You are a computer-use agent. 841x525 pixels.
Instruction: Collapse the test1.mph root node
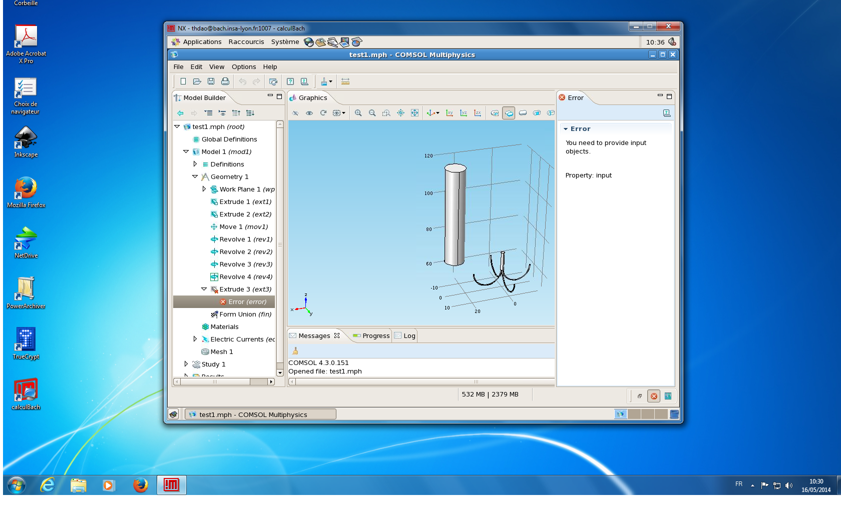(177, 126)
